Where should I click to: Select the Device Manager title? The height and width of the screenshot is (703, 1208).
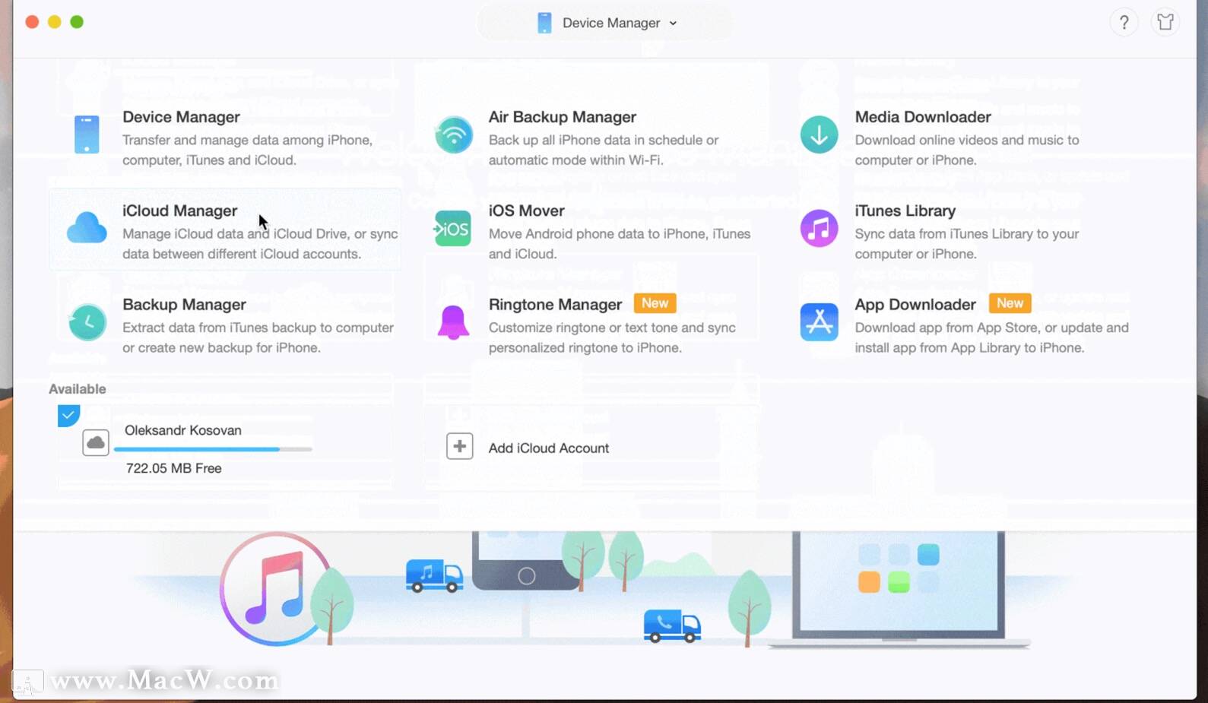click(x=181, y=117)
